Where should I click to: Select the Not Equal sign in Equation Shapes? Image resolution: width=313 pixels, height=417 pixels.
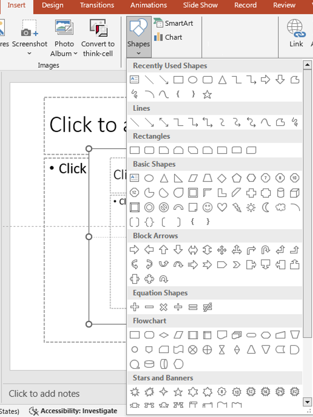point(207,307)
